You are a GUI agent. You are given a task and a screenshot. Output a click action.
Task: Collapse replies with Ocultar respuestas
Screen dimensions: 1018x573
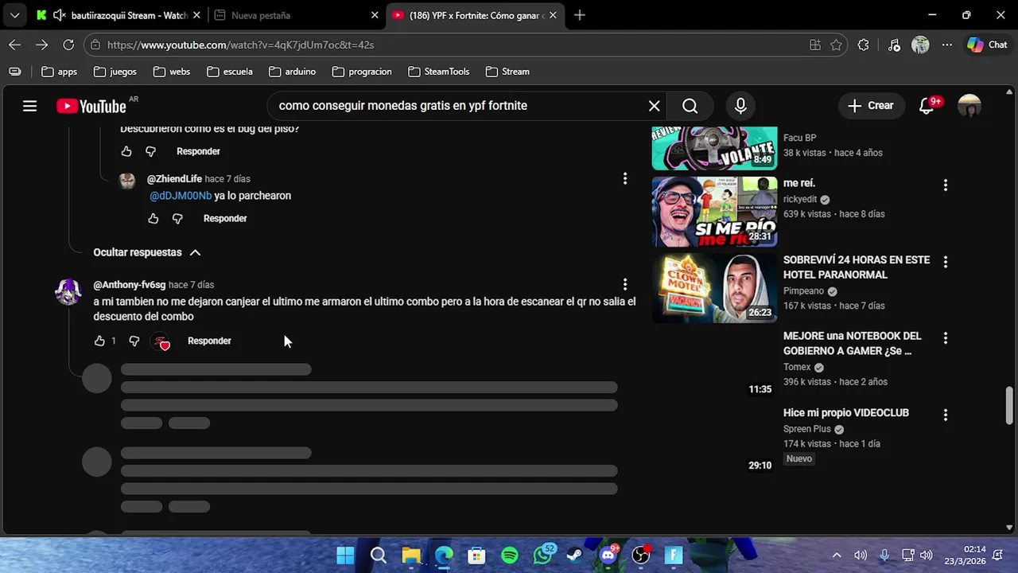tap(147, 252)
